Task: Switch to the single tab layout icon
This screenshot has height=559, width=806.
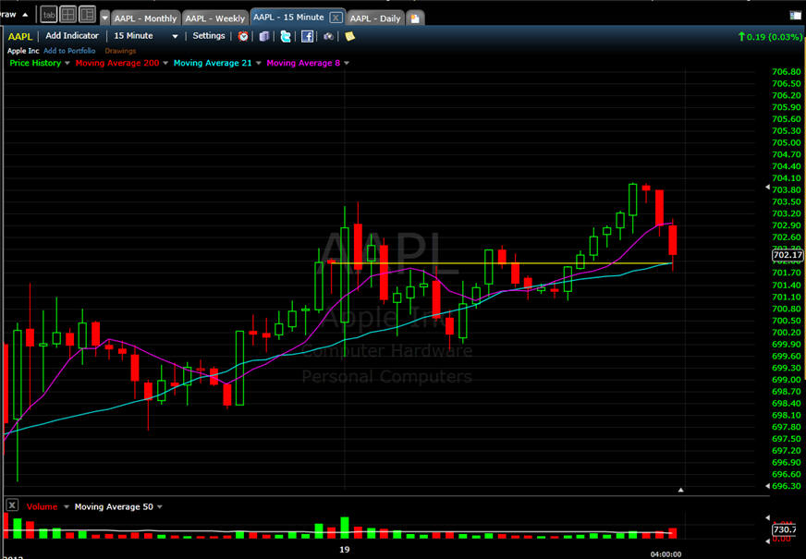Action: click(x=47, y=14)
